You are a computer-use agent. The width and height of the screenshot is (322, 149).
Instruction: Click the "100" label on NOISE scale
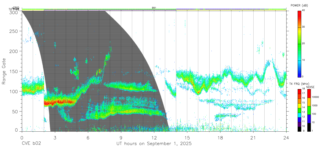314,114
